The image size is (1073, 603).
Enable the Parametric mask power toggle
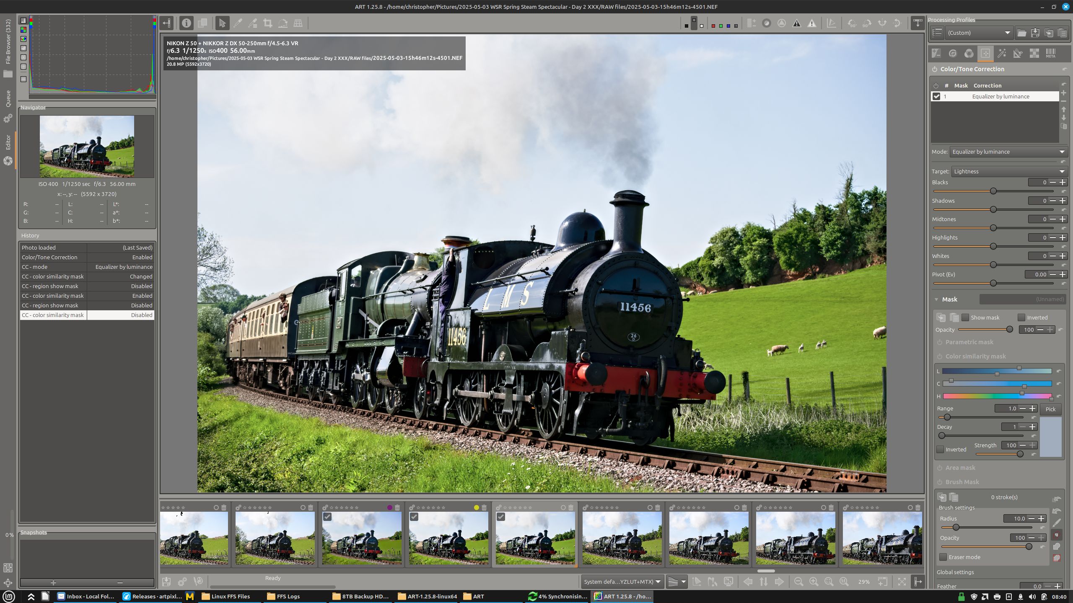pos(940,342)
